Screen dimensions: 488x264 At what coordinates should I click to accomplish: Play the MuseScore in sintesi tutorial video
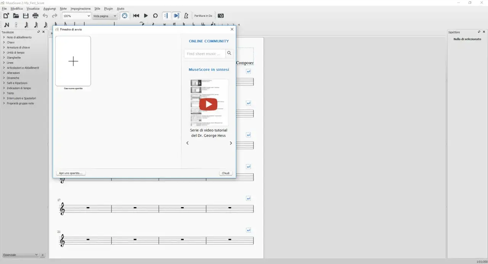(209, 104)
